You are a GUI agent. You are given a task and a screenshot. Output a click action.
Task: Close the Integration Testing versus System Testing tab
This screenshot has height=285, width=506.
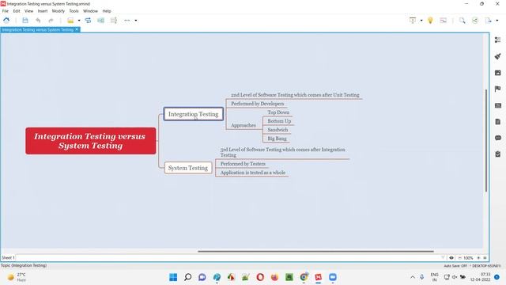(77, 29)
